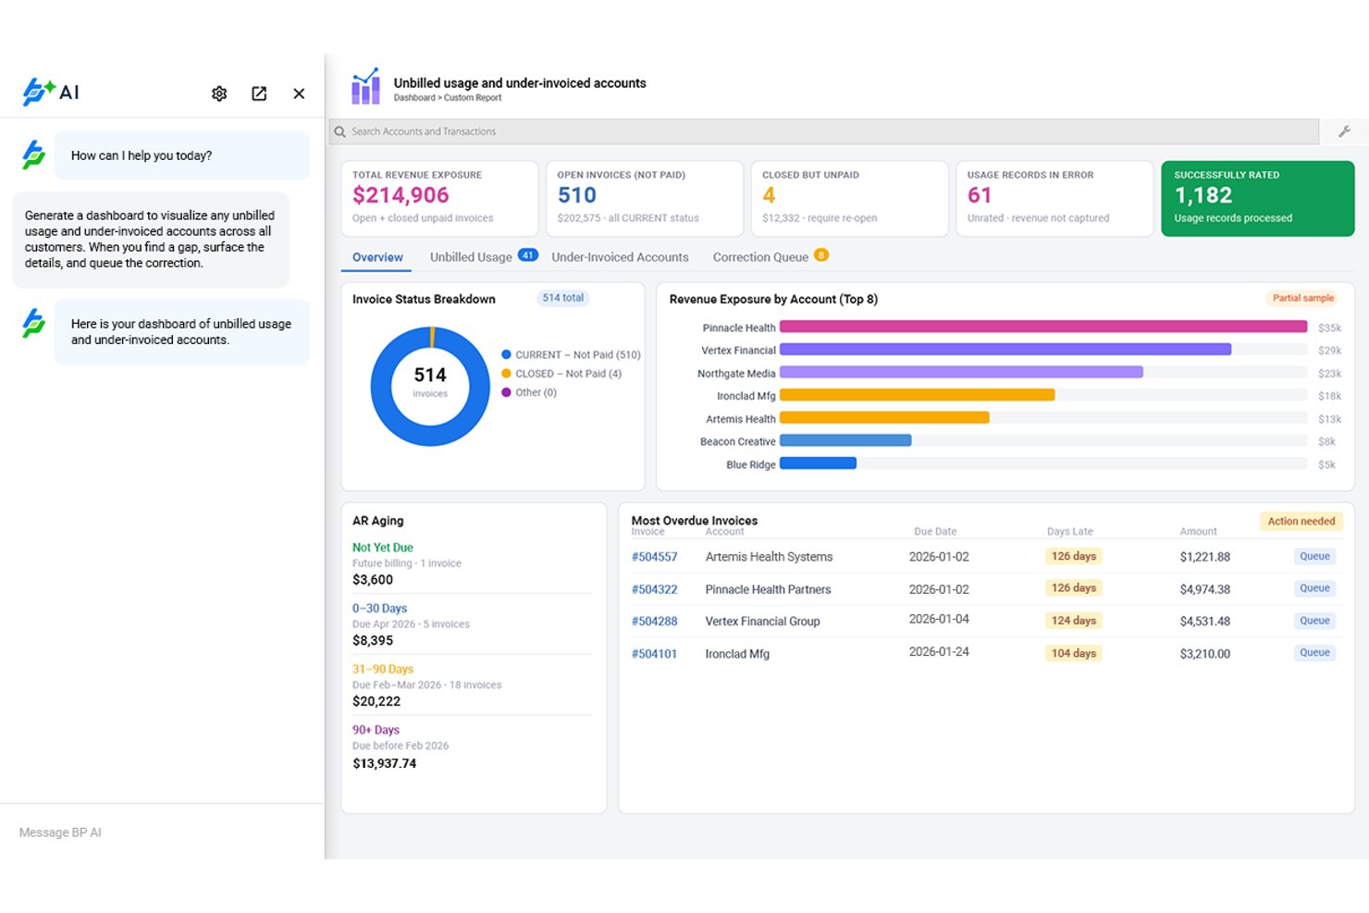The height and width of the screenshot is (913, 1369).
Task: Click the user prompt message bubble
Action: coord(151,240)
